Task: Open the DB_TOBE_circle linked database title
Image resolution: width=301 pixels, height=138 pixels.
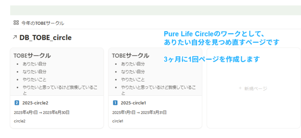Action: pyautogui.click(x=45, y=38)
